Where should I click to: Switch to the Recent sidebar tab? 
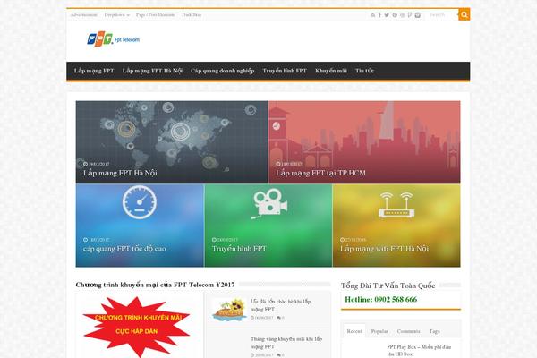point(354,331)
